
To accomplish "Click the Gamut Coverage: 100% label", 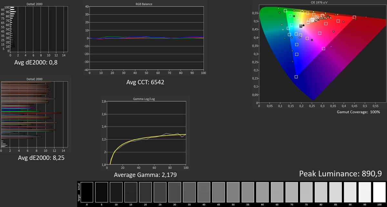I will 358,112.
